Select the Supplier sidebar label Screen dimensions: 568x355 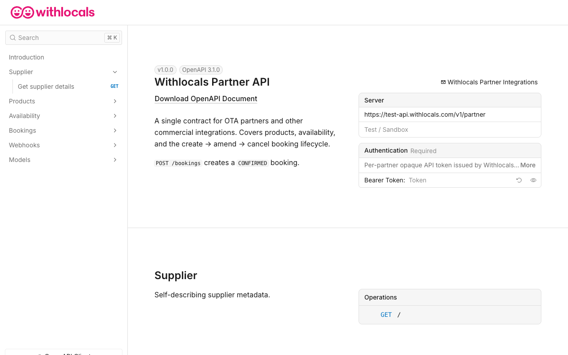tap(21, 72)
